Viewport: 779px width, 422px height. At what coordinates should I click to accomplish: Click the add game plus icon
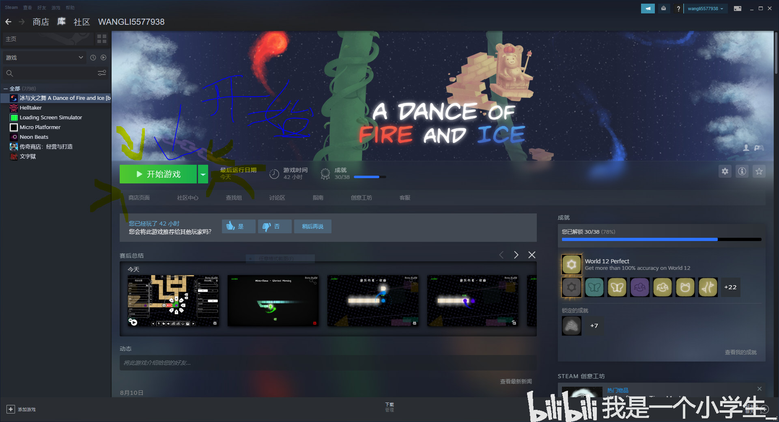click(11, 409)
